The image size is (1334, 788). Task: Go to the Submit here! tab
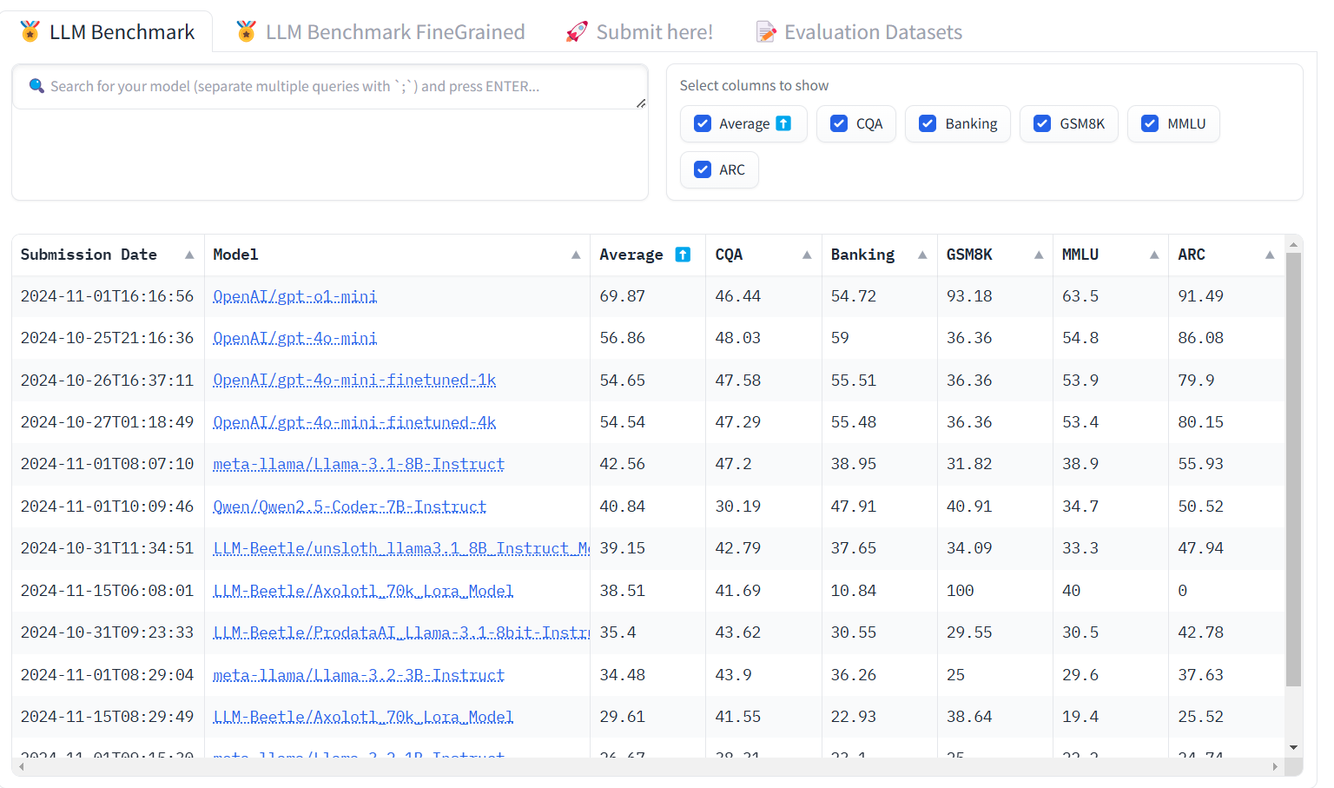click(x=639, y=32)
